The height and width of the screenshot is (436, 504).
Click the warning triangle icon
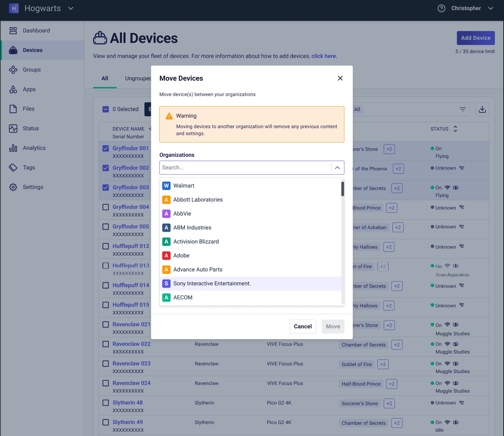click(169, 116)
